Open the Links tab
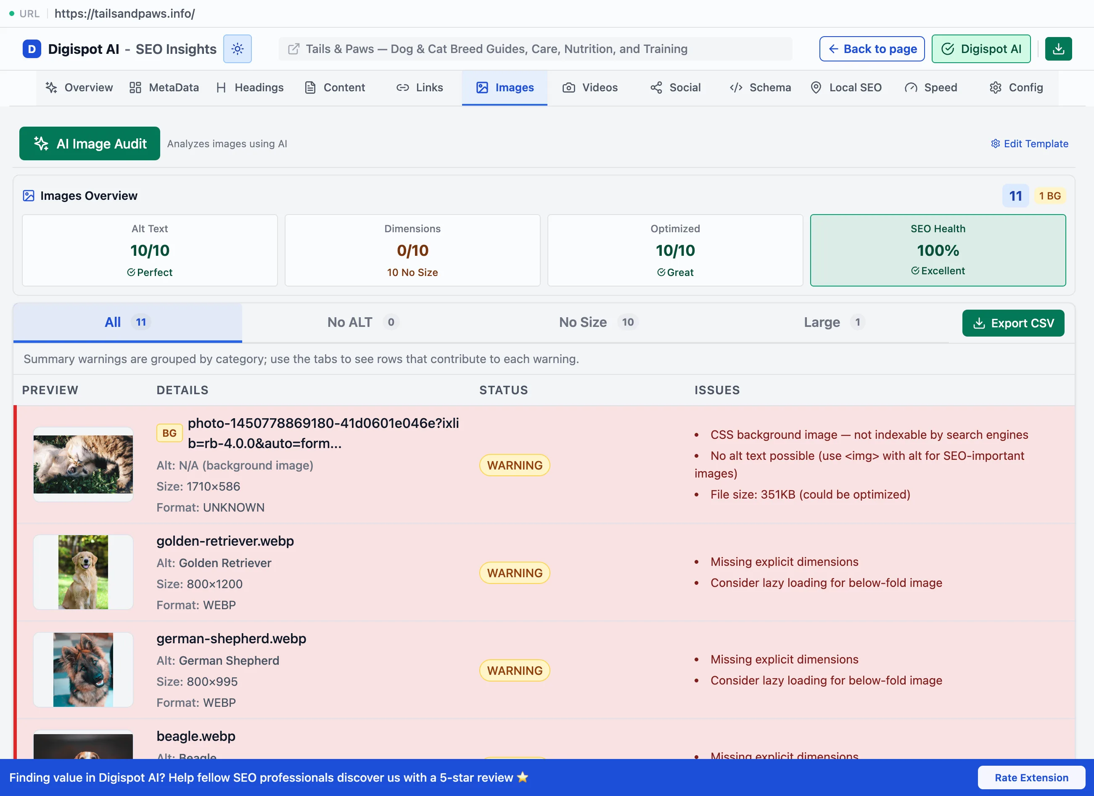The image size is (1094, 796). (x=420, y=88)
